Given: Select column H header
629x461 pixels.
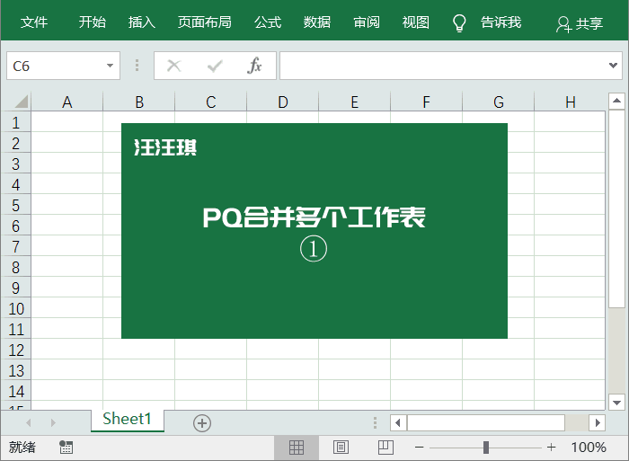Looking at the screenshot, I should click(x=570, y=102).
